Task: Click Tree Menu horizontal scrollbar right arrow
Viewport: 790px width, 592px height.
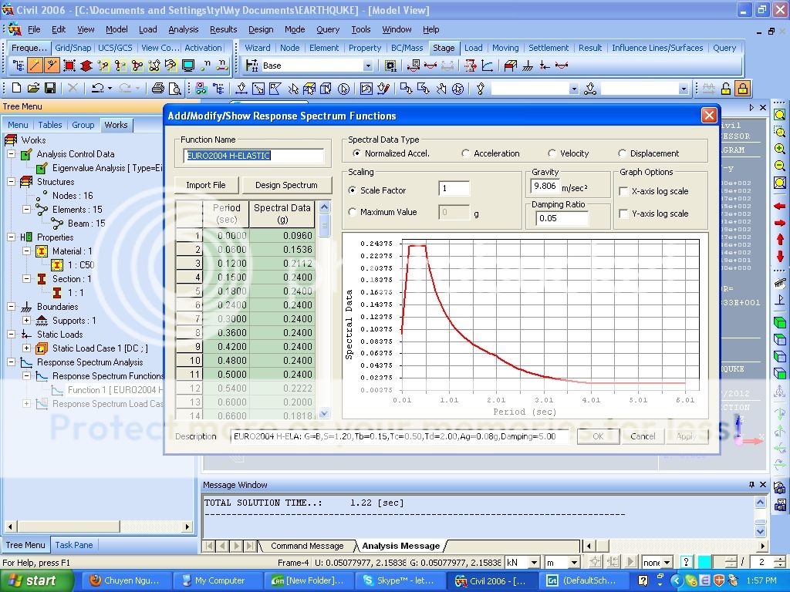Action: pyautogui.click(x=187, y=526)
